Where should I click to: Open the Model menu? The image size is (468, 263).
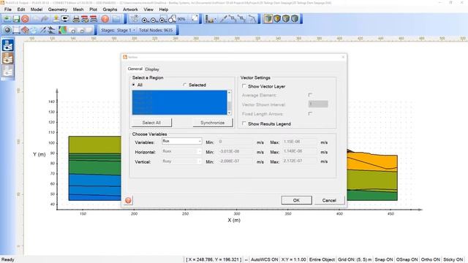point(37,9)
